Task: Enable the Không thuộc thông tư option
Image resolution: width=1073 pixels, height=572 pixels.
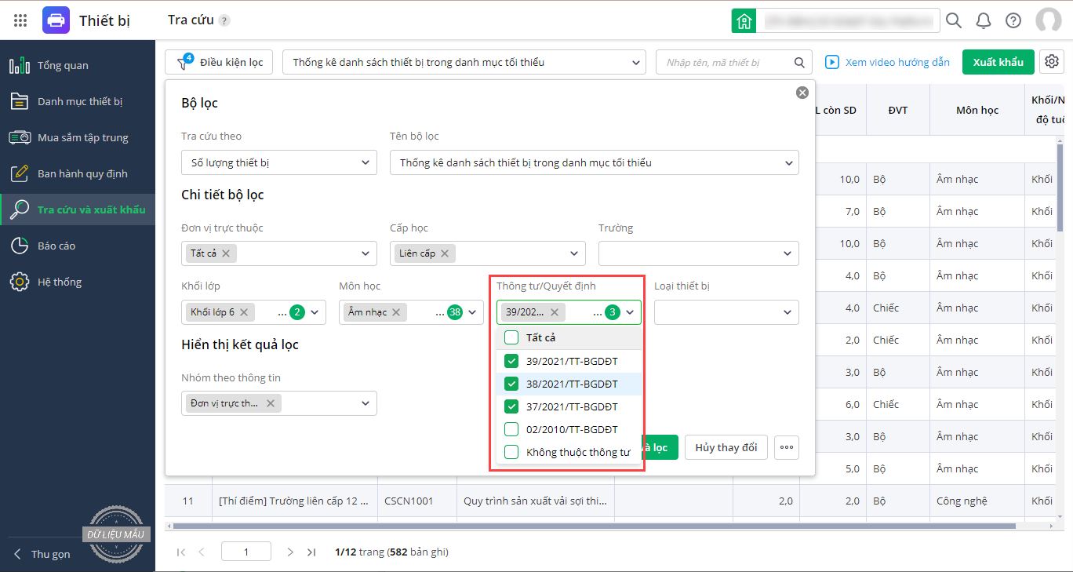Action: point(511,452)
